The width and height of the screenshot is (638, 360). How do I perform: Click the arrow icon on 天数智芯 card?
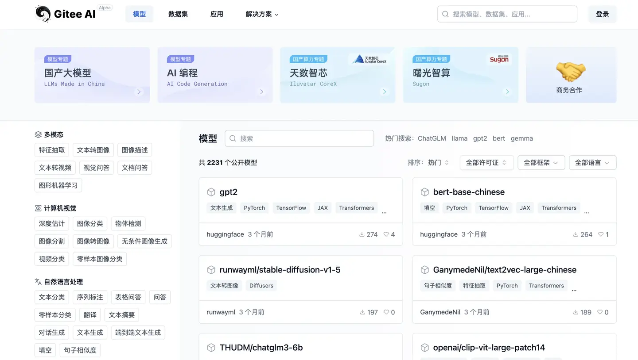click(385, 92)
